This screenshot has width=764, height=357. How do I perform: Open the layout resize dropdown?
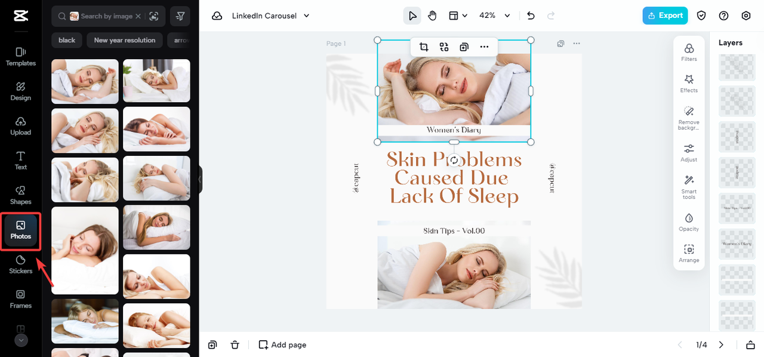point(458,16)
